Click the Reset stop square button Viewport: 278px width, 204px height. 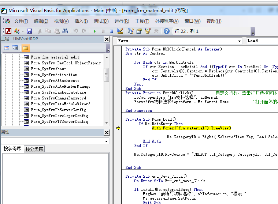coord(111,31)
